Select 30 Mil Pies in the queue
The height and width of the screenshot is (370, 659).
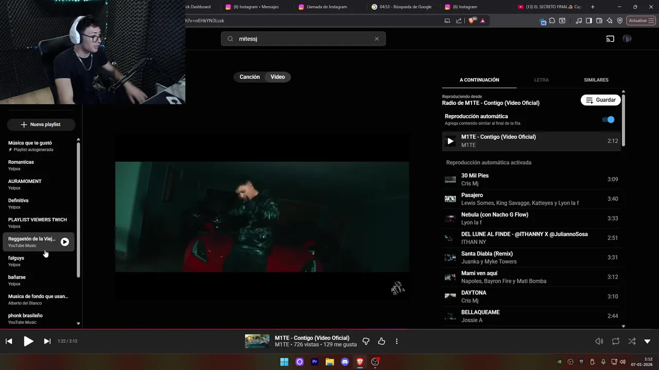(531, 179)
